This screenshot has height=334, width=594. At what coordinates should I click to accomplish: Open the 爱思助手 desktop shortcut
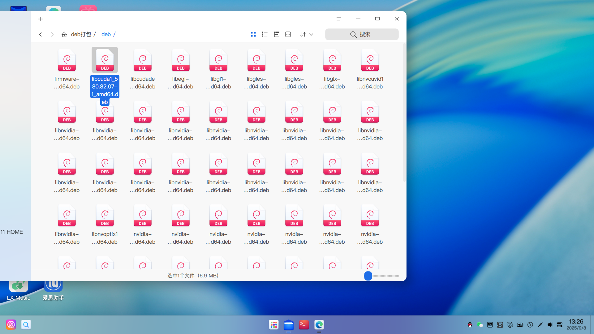tap(53, 291)
